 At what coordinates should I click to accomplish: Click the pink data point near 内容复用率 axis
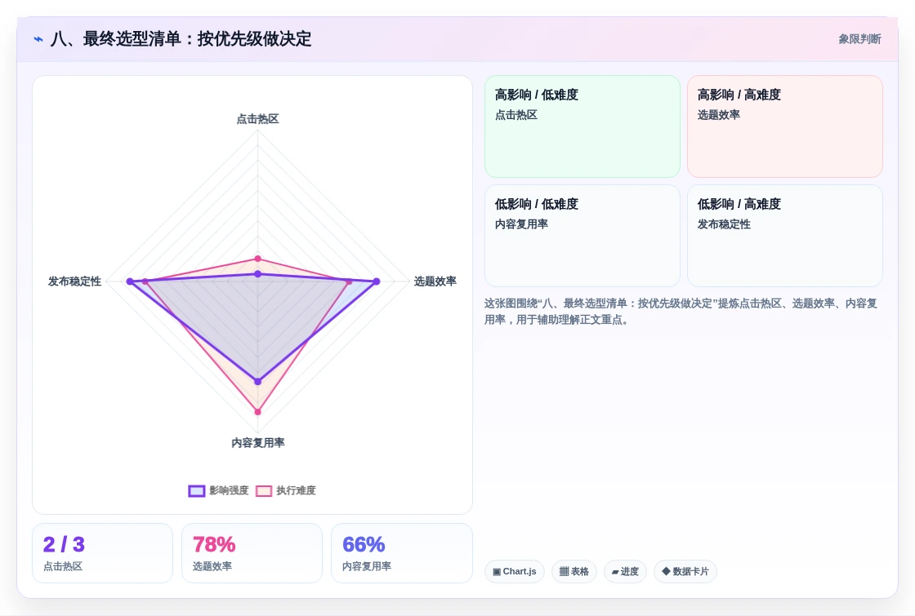[258, 412]
